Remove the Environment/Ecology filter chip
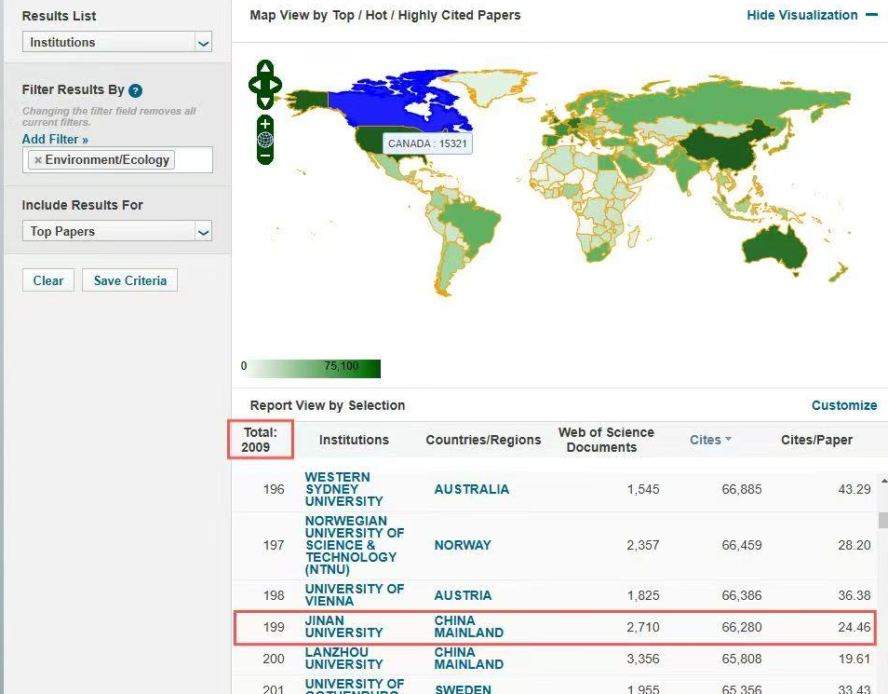This screenshot has width=888, height=694. click(38, 160)
